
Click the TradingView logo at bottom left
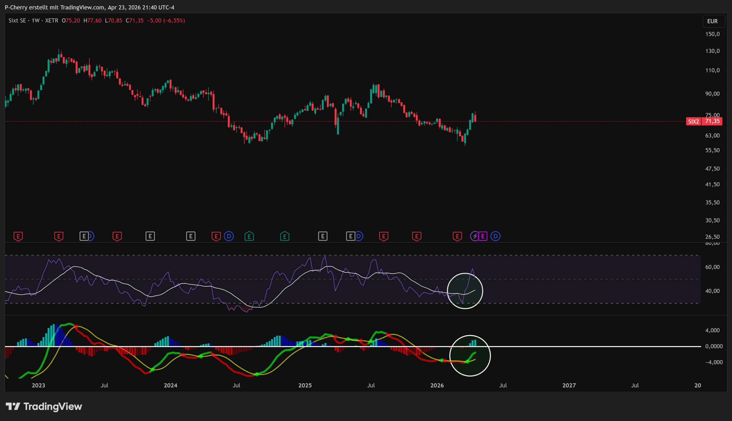pos(44,406)
